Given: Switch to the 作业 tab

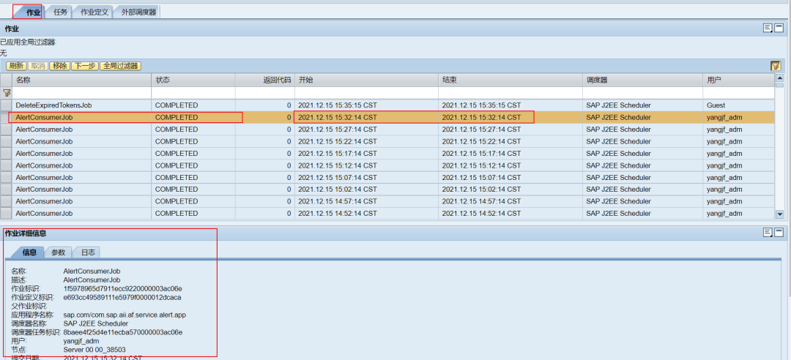Looking at the screenshot, I should click(x=33, y=12).
